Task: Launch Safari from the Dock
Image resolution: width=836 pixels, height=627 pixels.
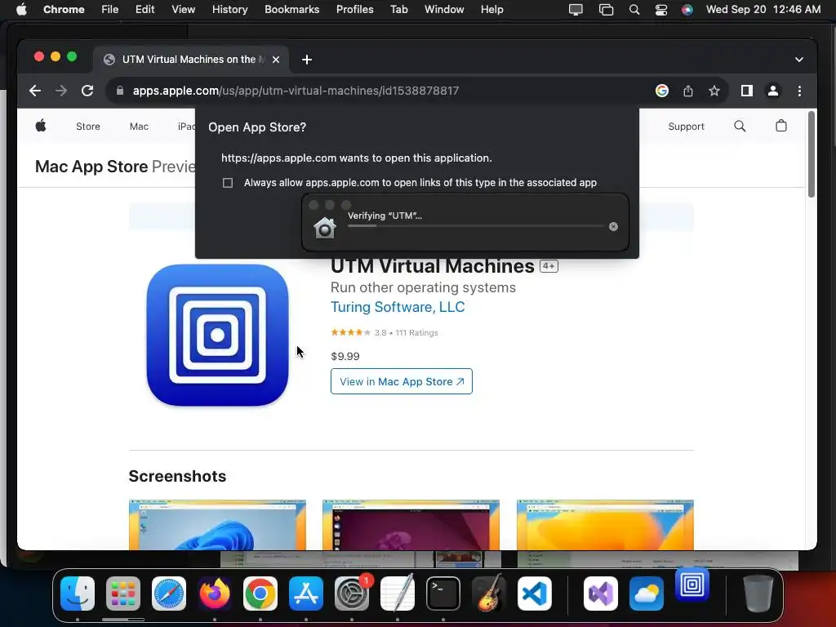Action: point(169,594)
